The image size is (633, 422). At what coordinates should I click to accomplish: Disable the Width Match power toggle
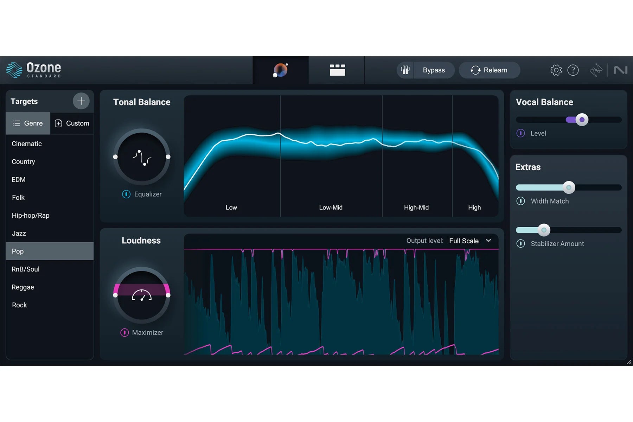point(520,201)
